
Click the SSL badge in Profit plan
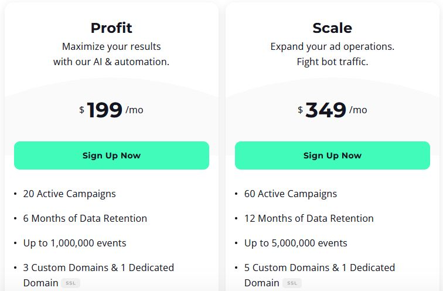[71, 283]
